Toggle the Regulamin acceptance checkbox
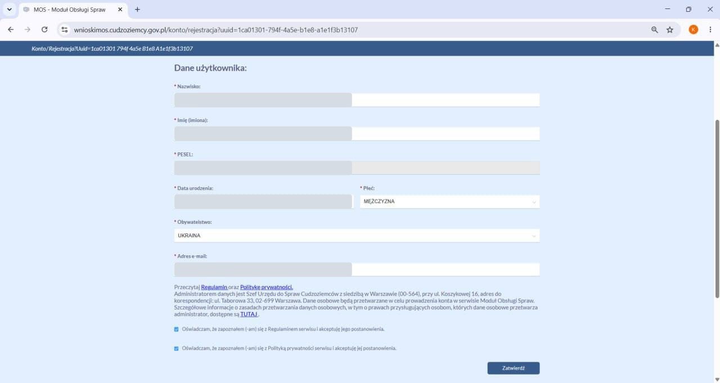 point(177,329)
